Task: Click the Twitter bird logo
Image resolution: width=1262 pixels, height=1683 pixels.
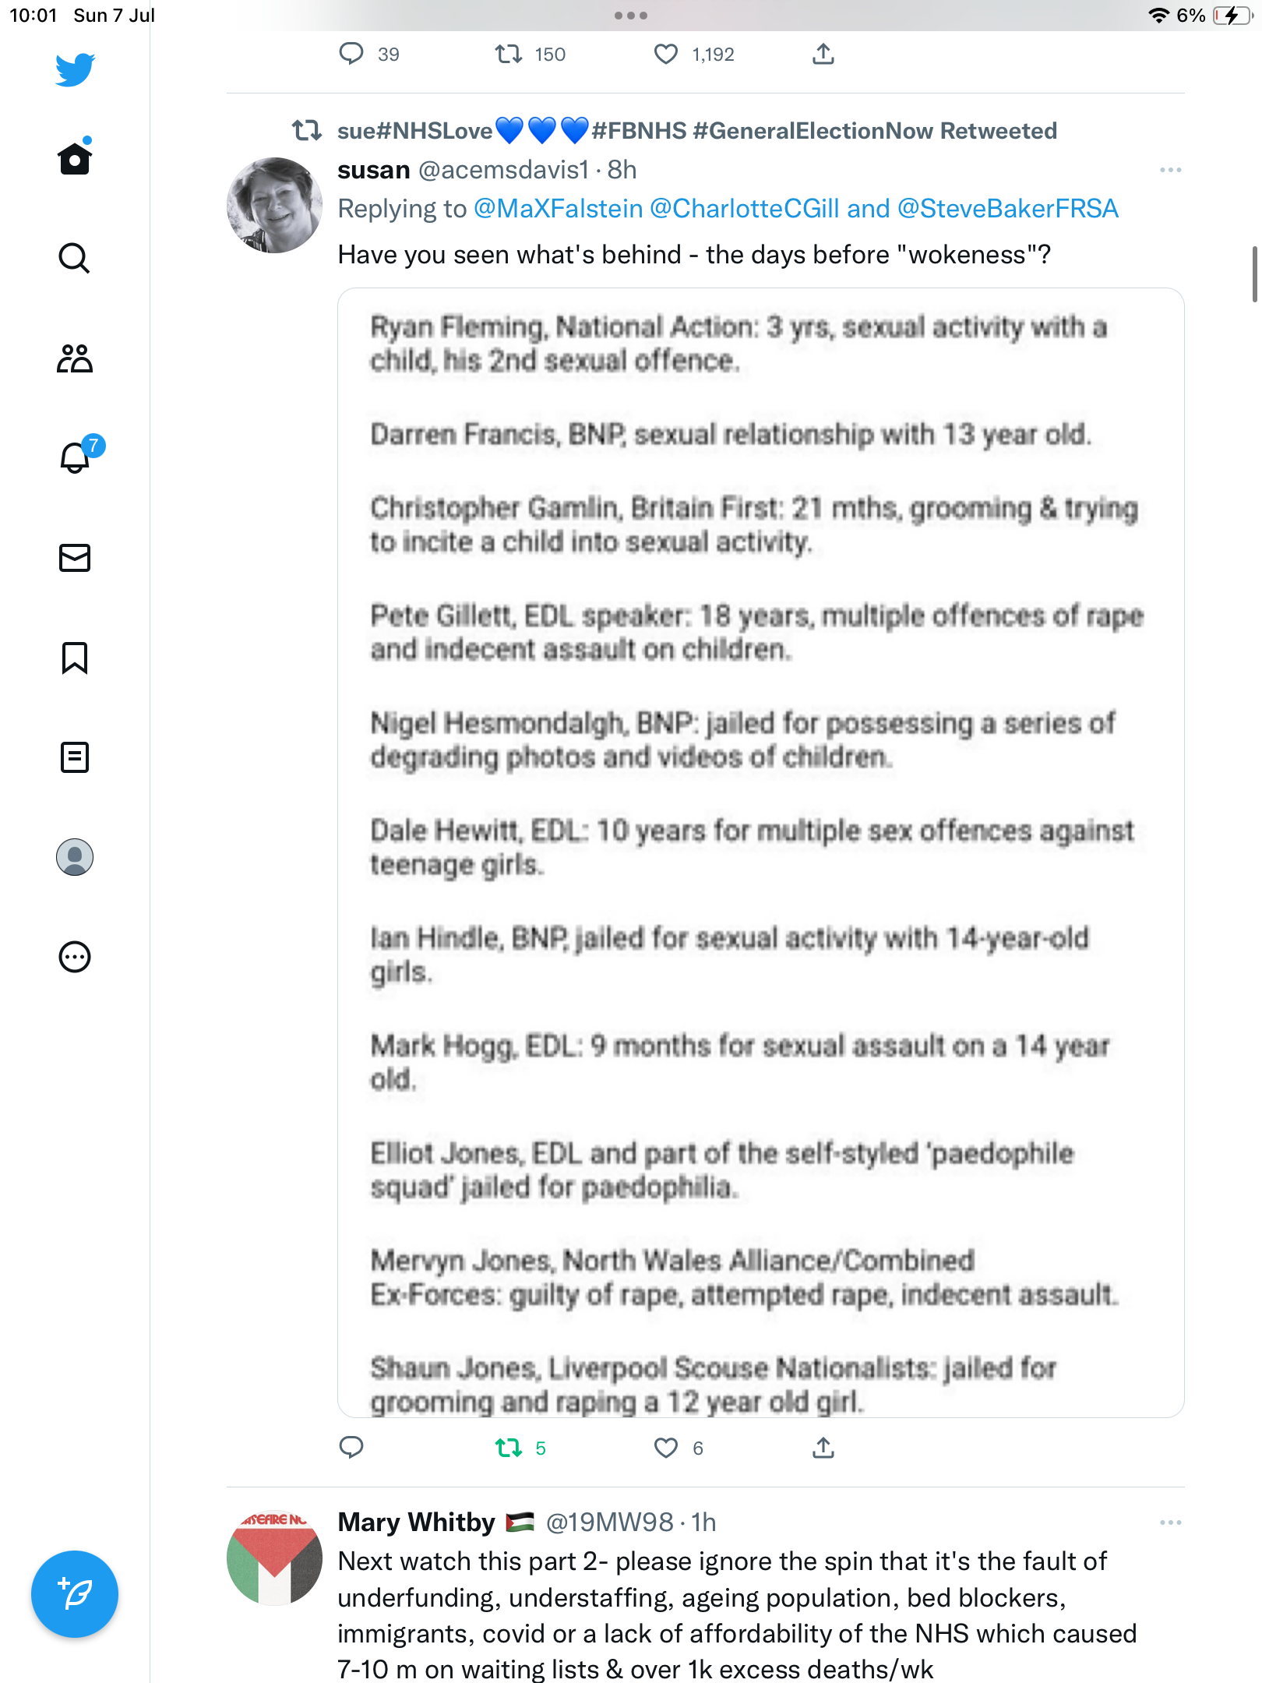Action: coord(75,69)
